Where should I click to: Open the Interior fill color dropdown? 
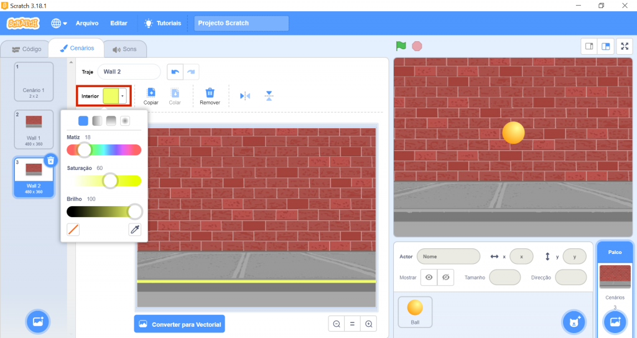(123, 96)
